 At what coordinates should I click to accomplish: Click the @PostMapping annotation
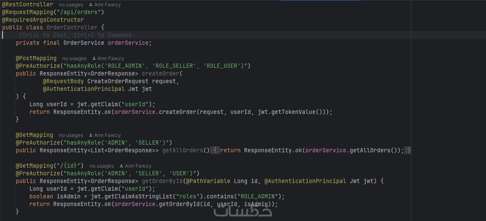click(x=36, y=58)
